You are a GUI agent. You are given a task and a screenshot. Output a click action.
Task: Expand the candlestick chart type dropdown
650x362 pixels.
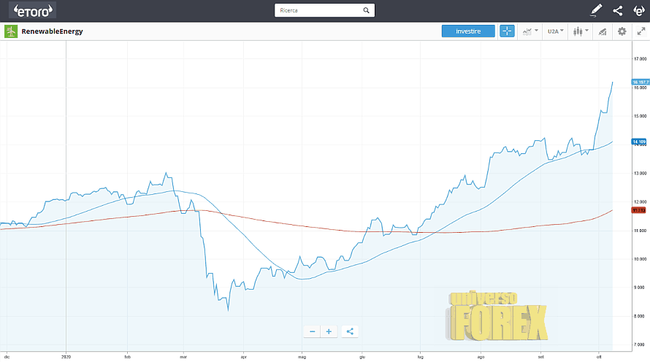tap(581, 31)
